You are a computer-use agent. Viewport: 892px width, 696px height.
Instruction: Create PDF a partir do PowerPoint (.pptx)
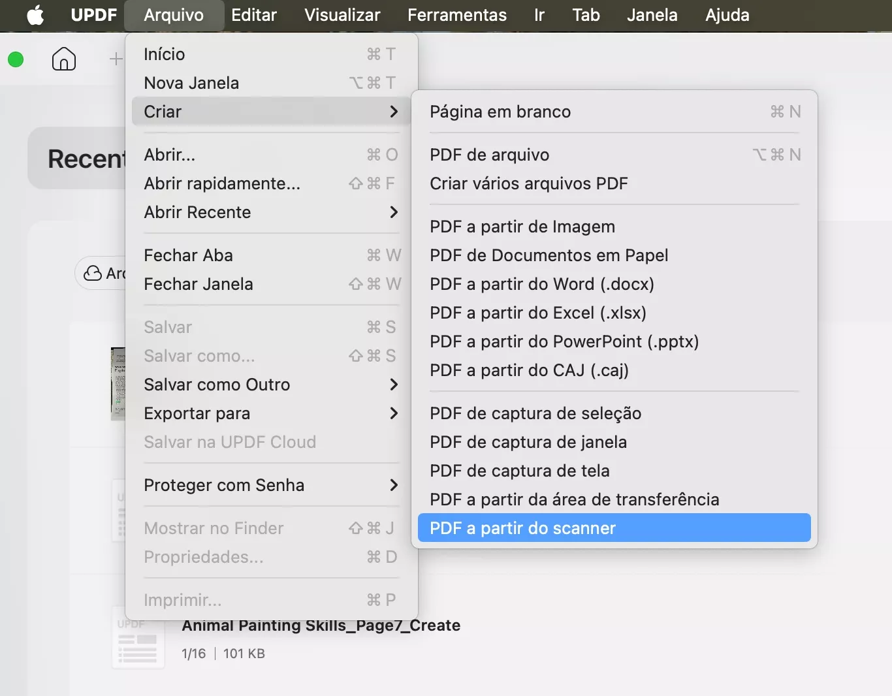point(614,341)
